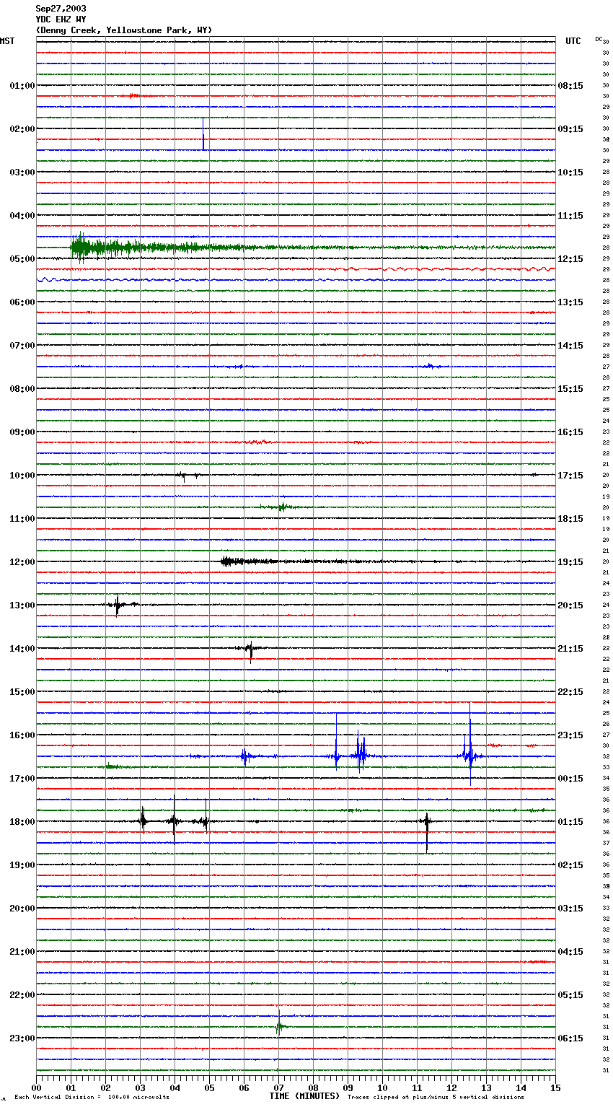The height and width of the screenshot is (1107, 613).
Task: Click the 08:15 UTC time label
Action: click(x=570, y=86)
